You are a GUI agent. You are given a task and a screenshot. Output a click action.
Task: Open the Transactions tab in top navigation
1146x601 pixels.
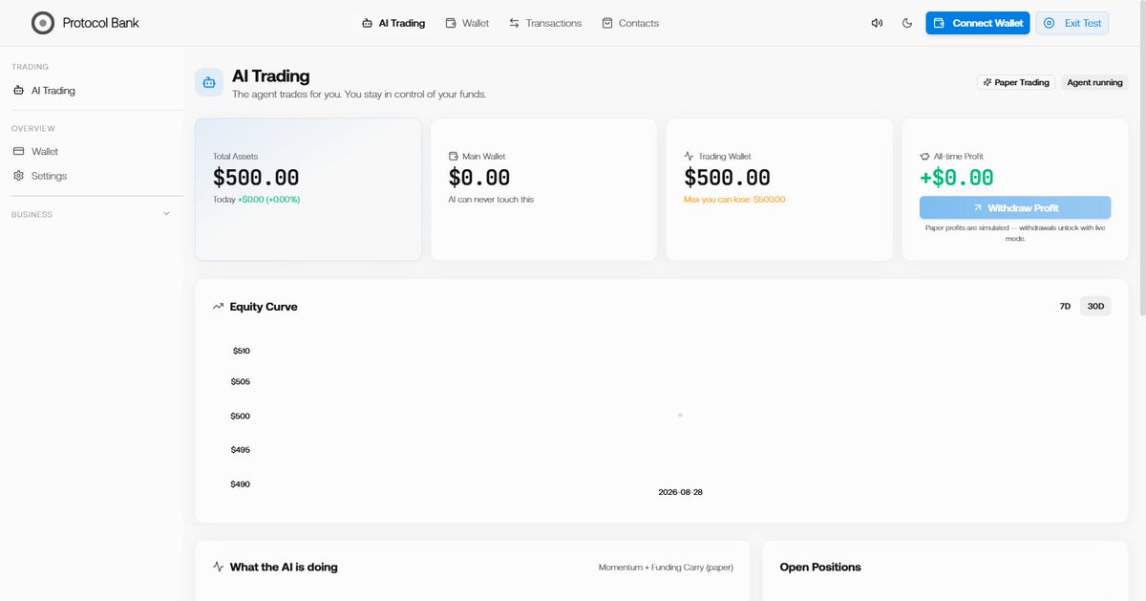coord(545,23)
